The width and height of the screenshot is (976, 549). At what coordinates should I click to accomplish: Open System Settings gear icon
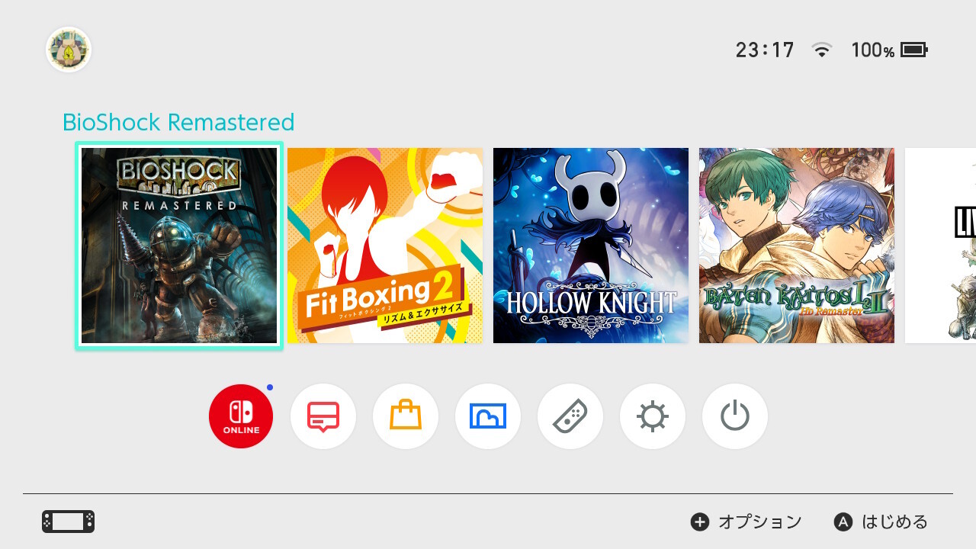(653, 416)
